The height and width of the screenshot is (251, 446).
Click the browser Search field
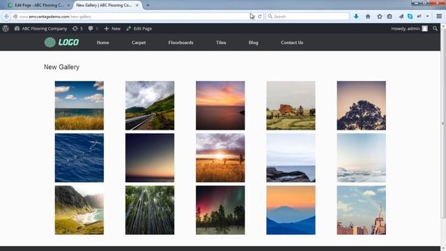click(308, 17)
